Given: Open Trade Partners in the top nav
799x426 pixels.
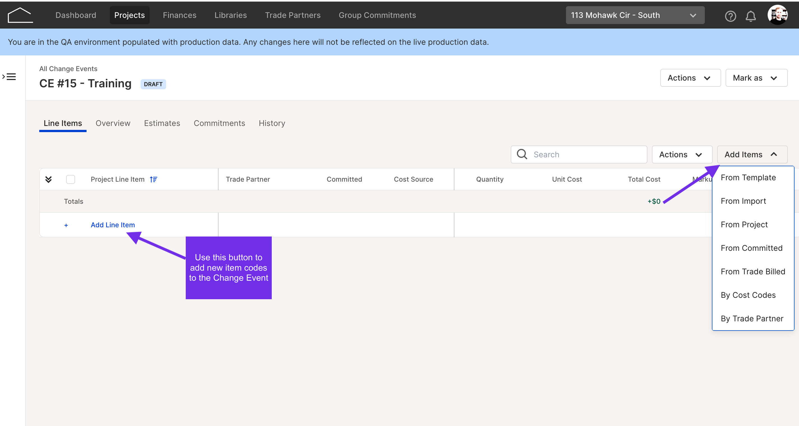Looking at the screenshot, I should (292, 15).
